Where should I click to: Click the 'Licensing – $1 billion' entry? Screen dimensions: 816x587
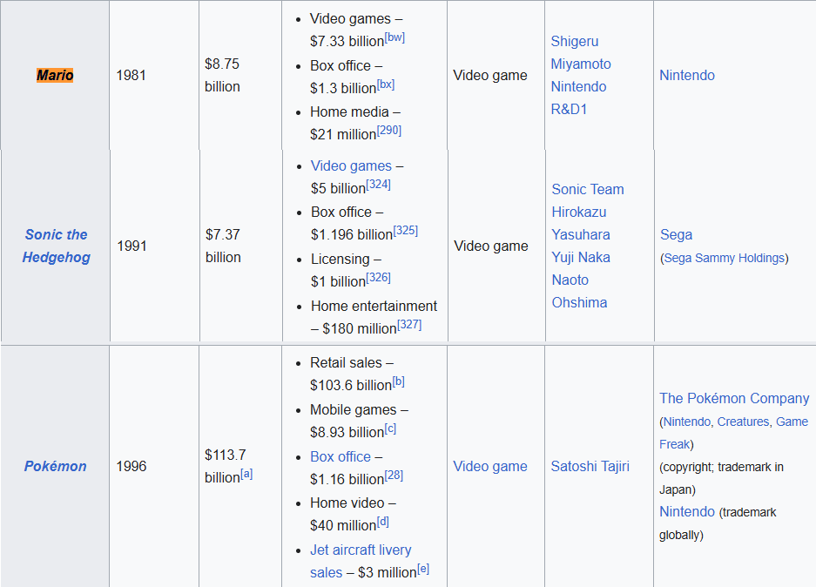coord(350,270)
